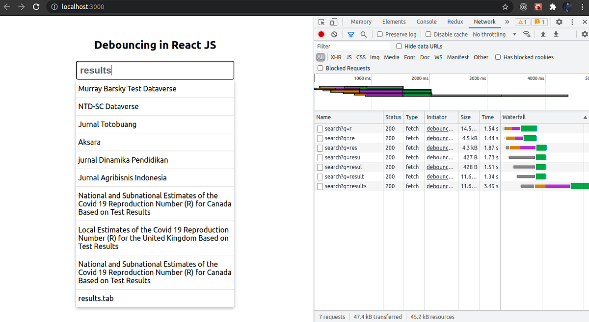Toggle device toolbar icon

(334, 22)
